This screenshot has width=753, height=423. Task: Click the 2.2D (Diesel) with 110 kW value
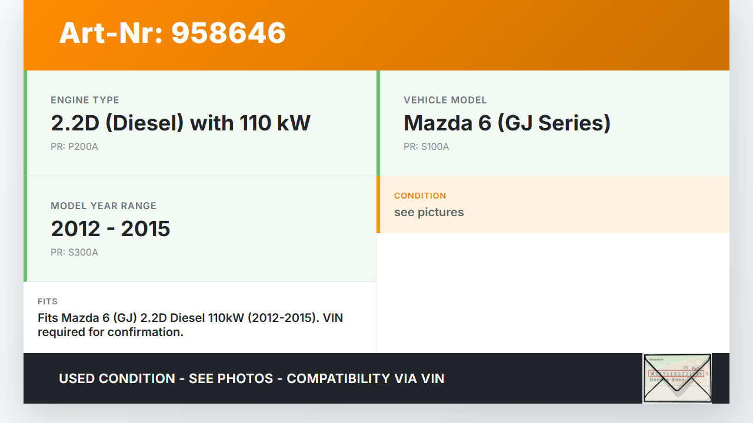tap(181, 123)
